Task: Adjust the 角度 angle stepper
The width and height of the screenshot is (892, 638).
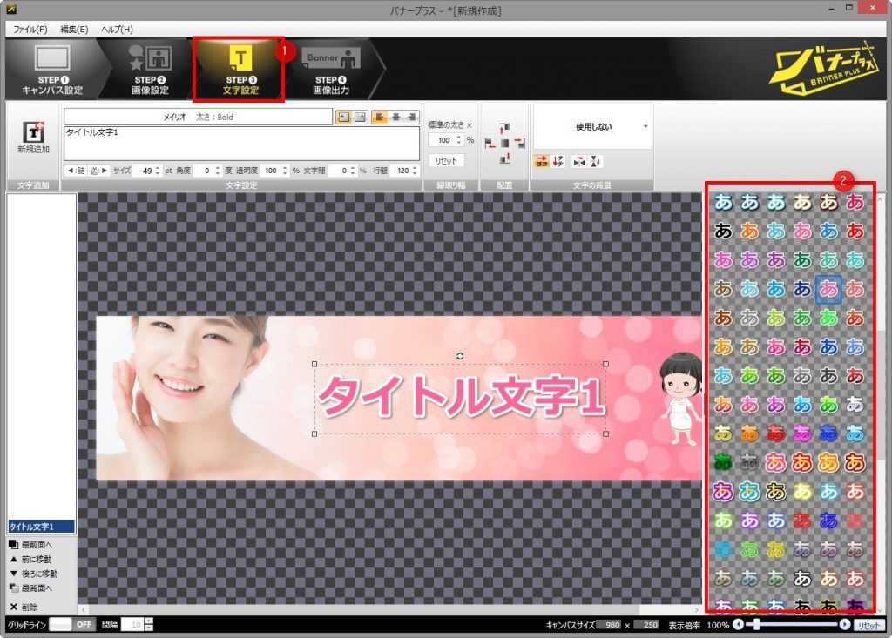Action: click(217, 171)
